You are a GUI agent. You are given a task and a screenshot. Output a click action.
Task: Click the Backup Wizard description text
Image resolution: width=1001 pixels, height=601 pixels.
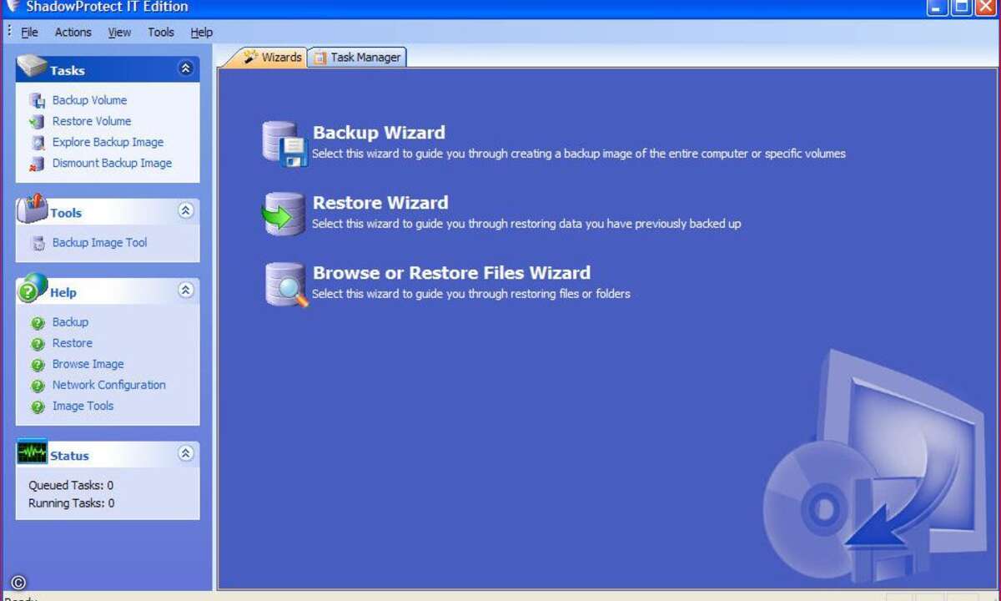(x=579, y=154)
